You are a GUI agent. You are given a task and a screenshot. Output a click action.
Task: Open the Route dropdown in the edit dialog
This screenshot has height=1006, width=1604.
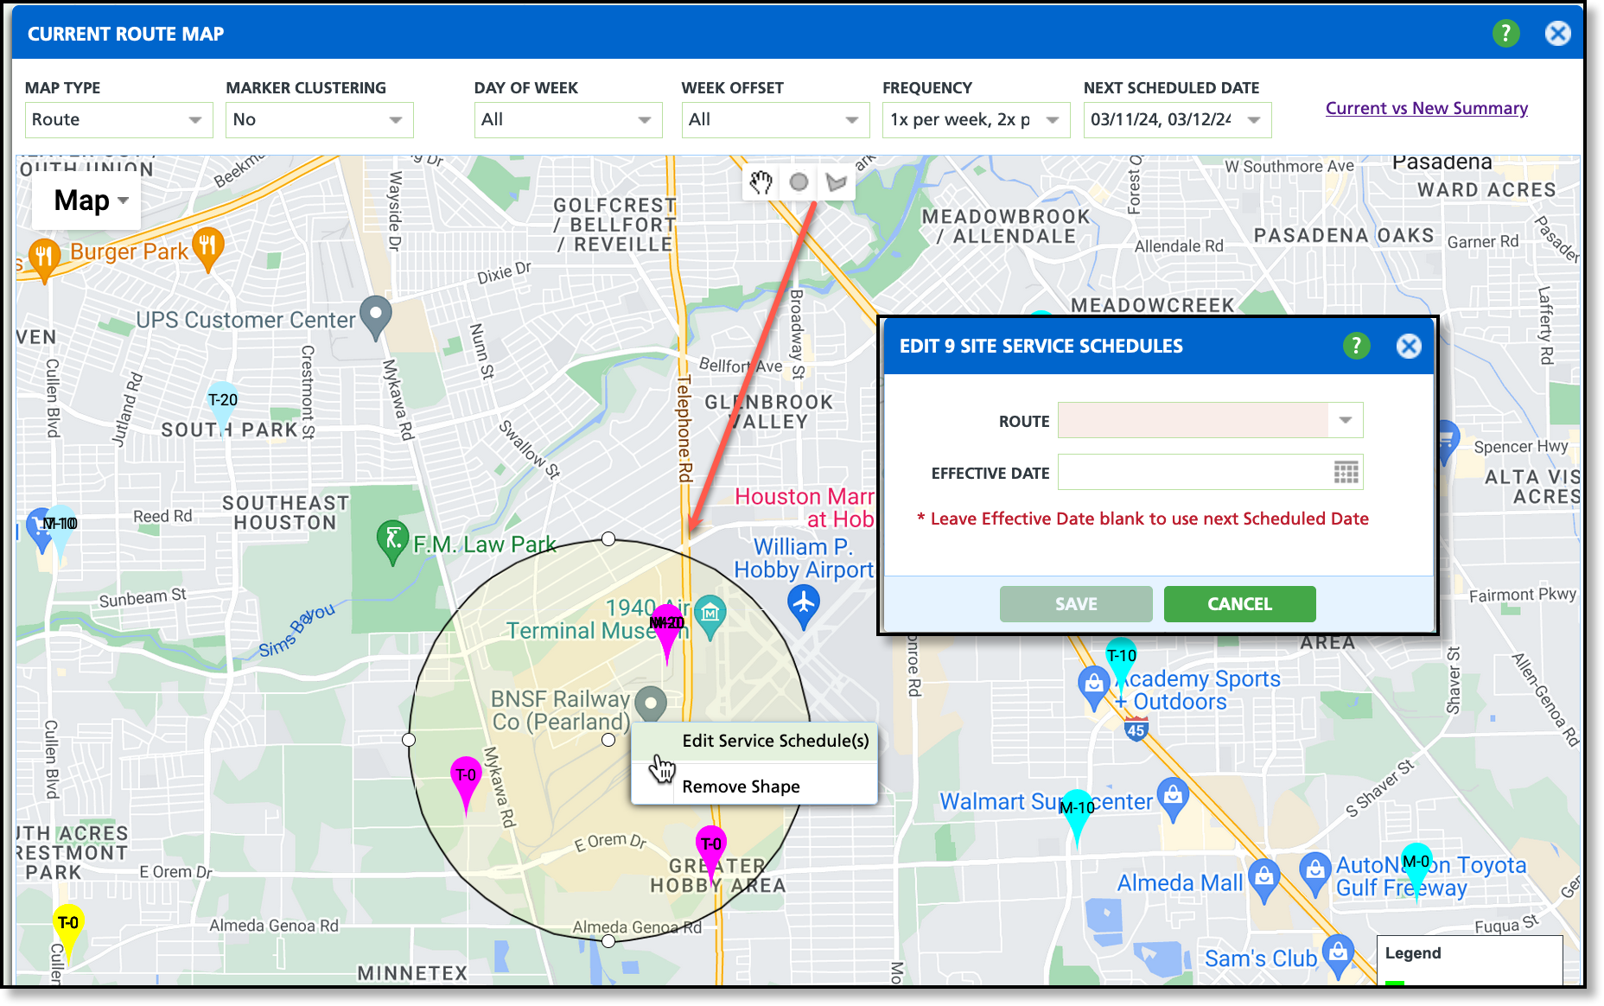coord(1211,420)
